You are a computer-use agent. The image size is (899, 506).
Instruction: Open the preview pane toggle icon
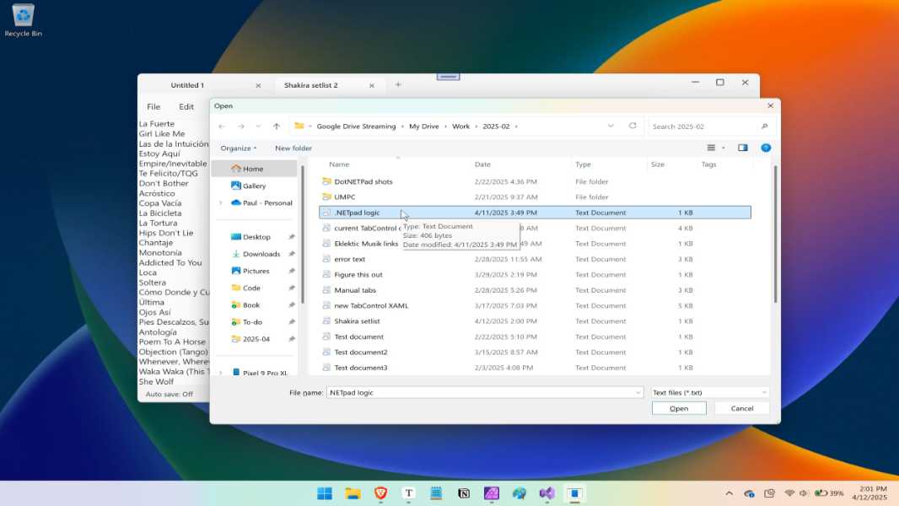pos(742,148)
